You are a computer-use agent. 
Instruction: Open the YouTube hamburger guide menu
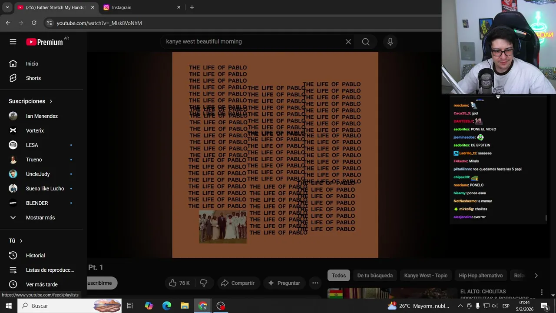coord(13,42)
